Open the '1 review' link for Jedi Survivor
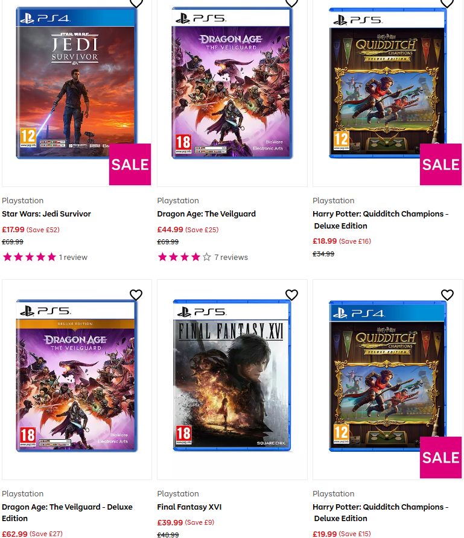Image resolution: width=464 pixels, height=538 pixels. click(73, 257)
